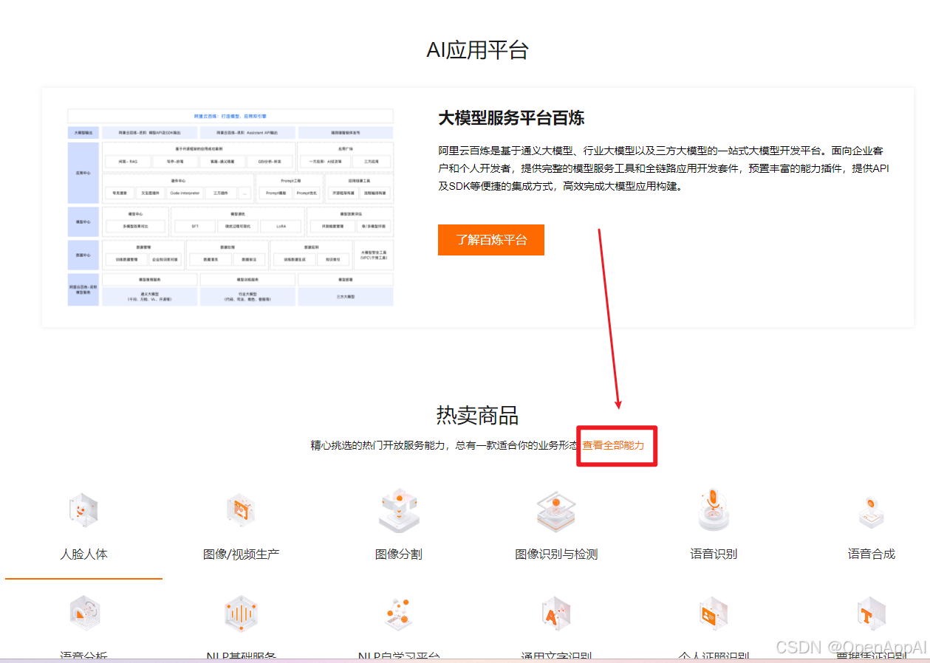The height and width of the screenshot is (663, 930).
Task: Select the 语音识别 tab label
Action: coord(714,554)
